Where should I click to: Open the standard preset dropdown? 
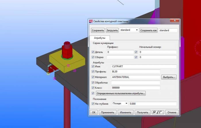129,30
